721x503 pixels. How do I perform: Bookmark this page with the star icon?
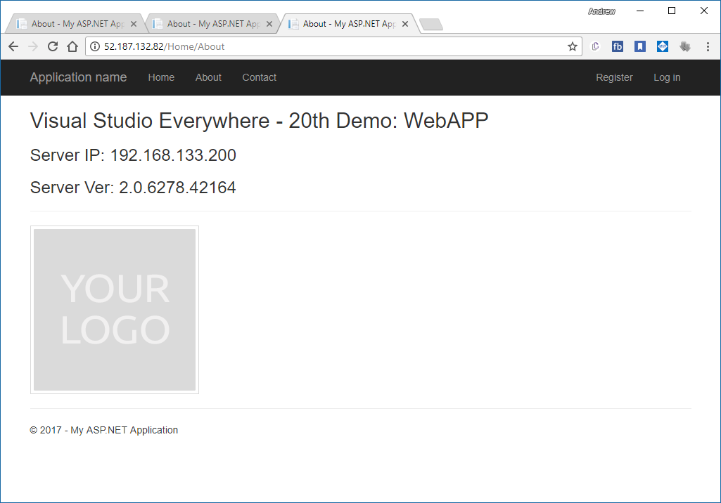pyautogui.click(x=573, y=46)
